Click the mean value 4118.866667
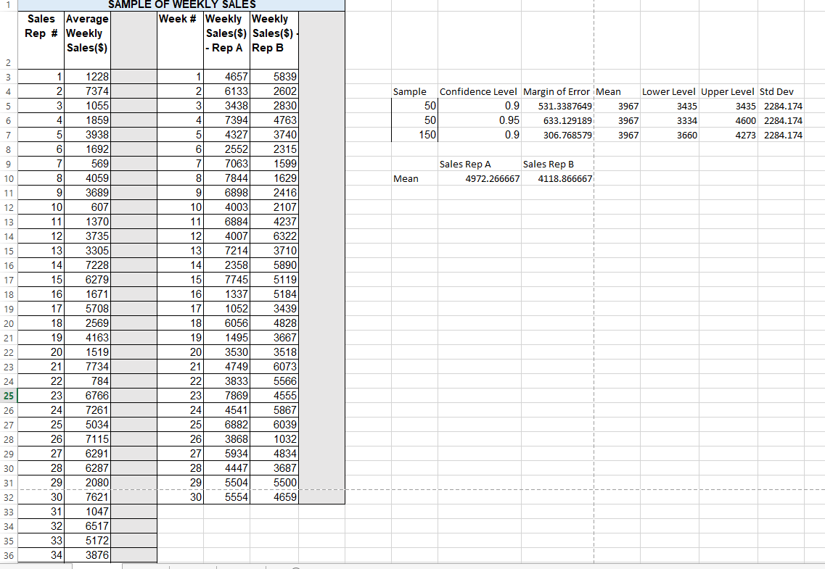This screenshot has height=569, width=825. 558,178
